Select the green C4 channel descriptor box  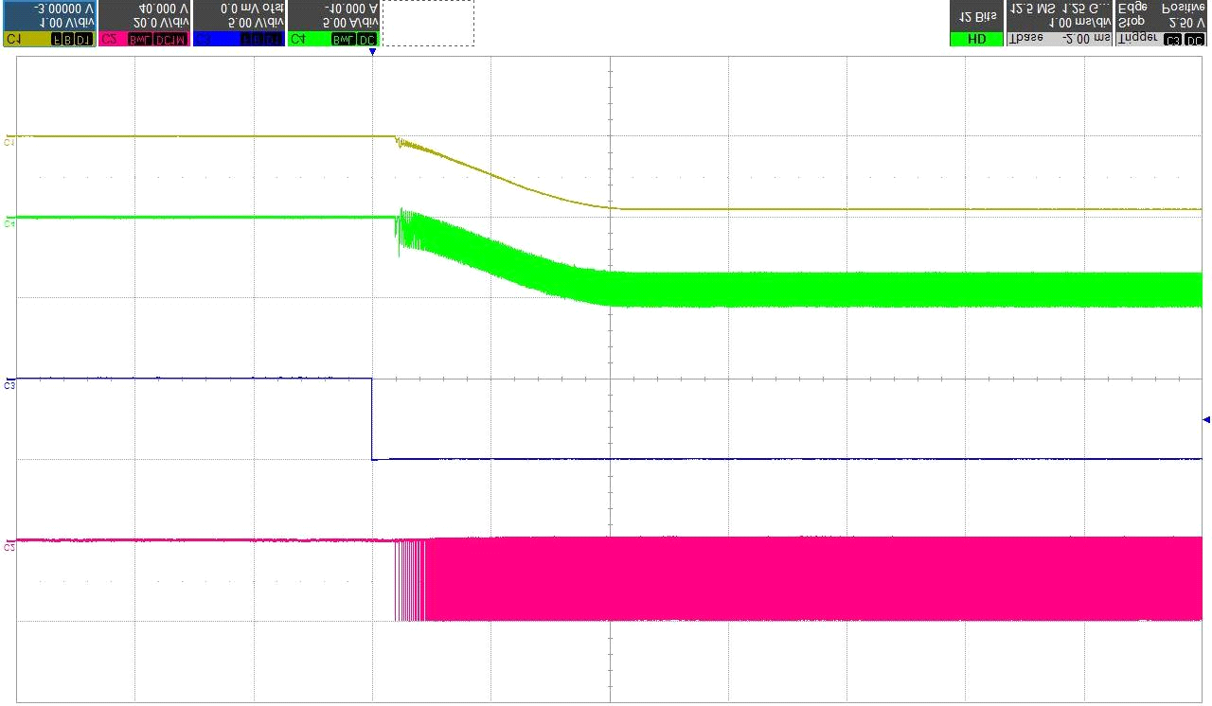[333, 24]
